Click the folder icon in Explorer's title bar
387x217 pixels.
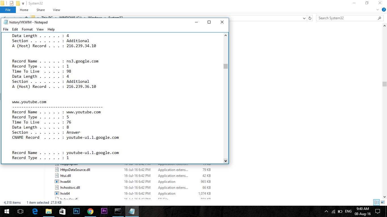(2, 3)
